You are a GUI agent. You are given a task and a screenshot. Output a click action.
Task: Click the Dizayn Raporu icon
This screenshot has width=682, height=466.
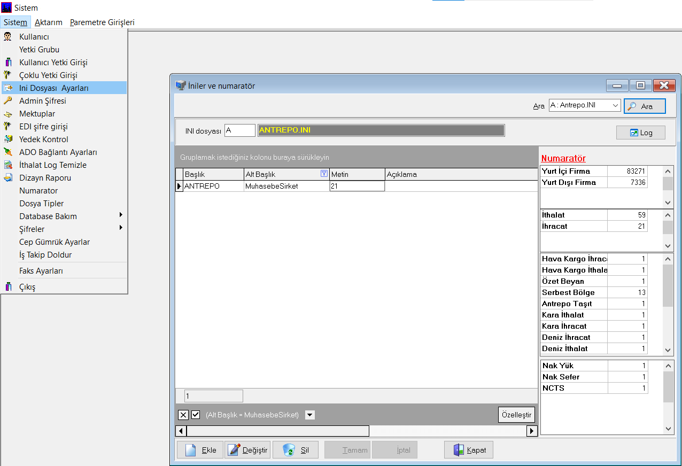point(8,178)
